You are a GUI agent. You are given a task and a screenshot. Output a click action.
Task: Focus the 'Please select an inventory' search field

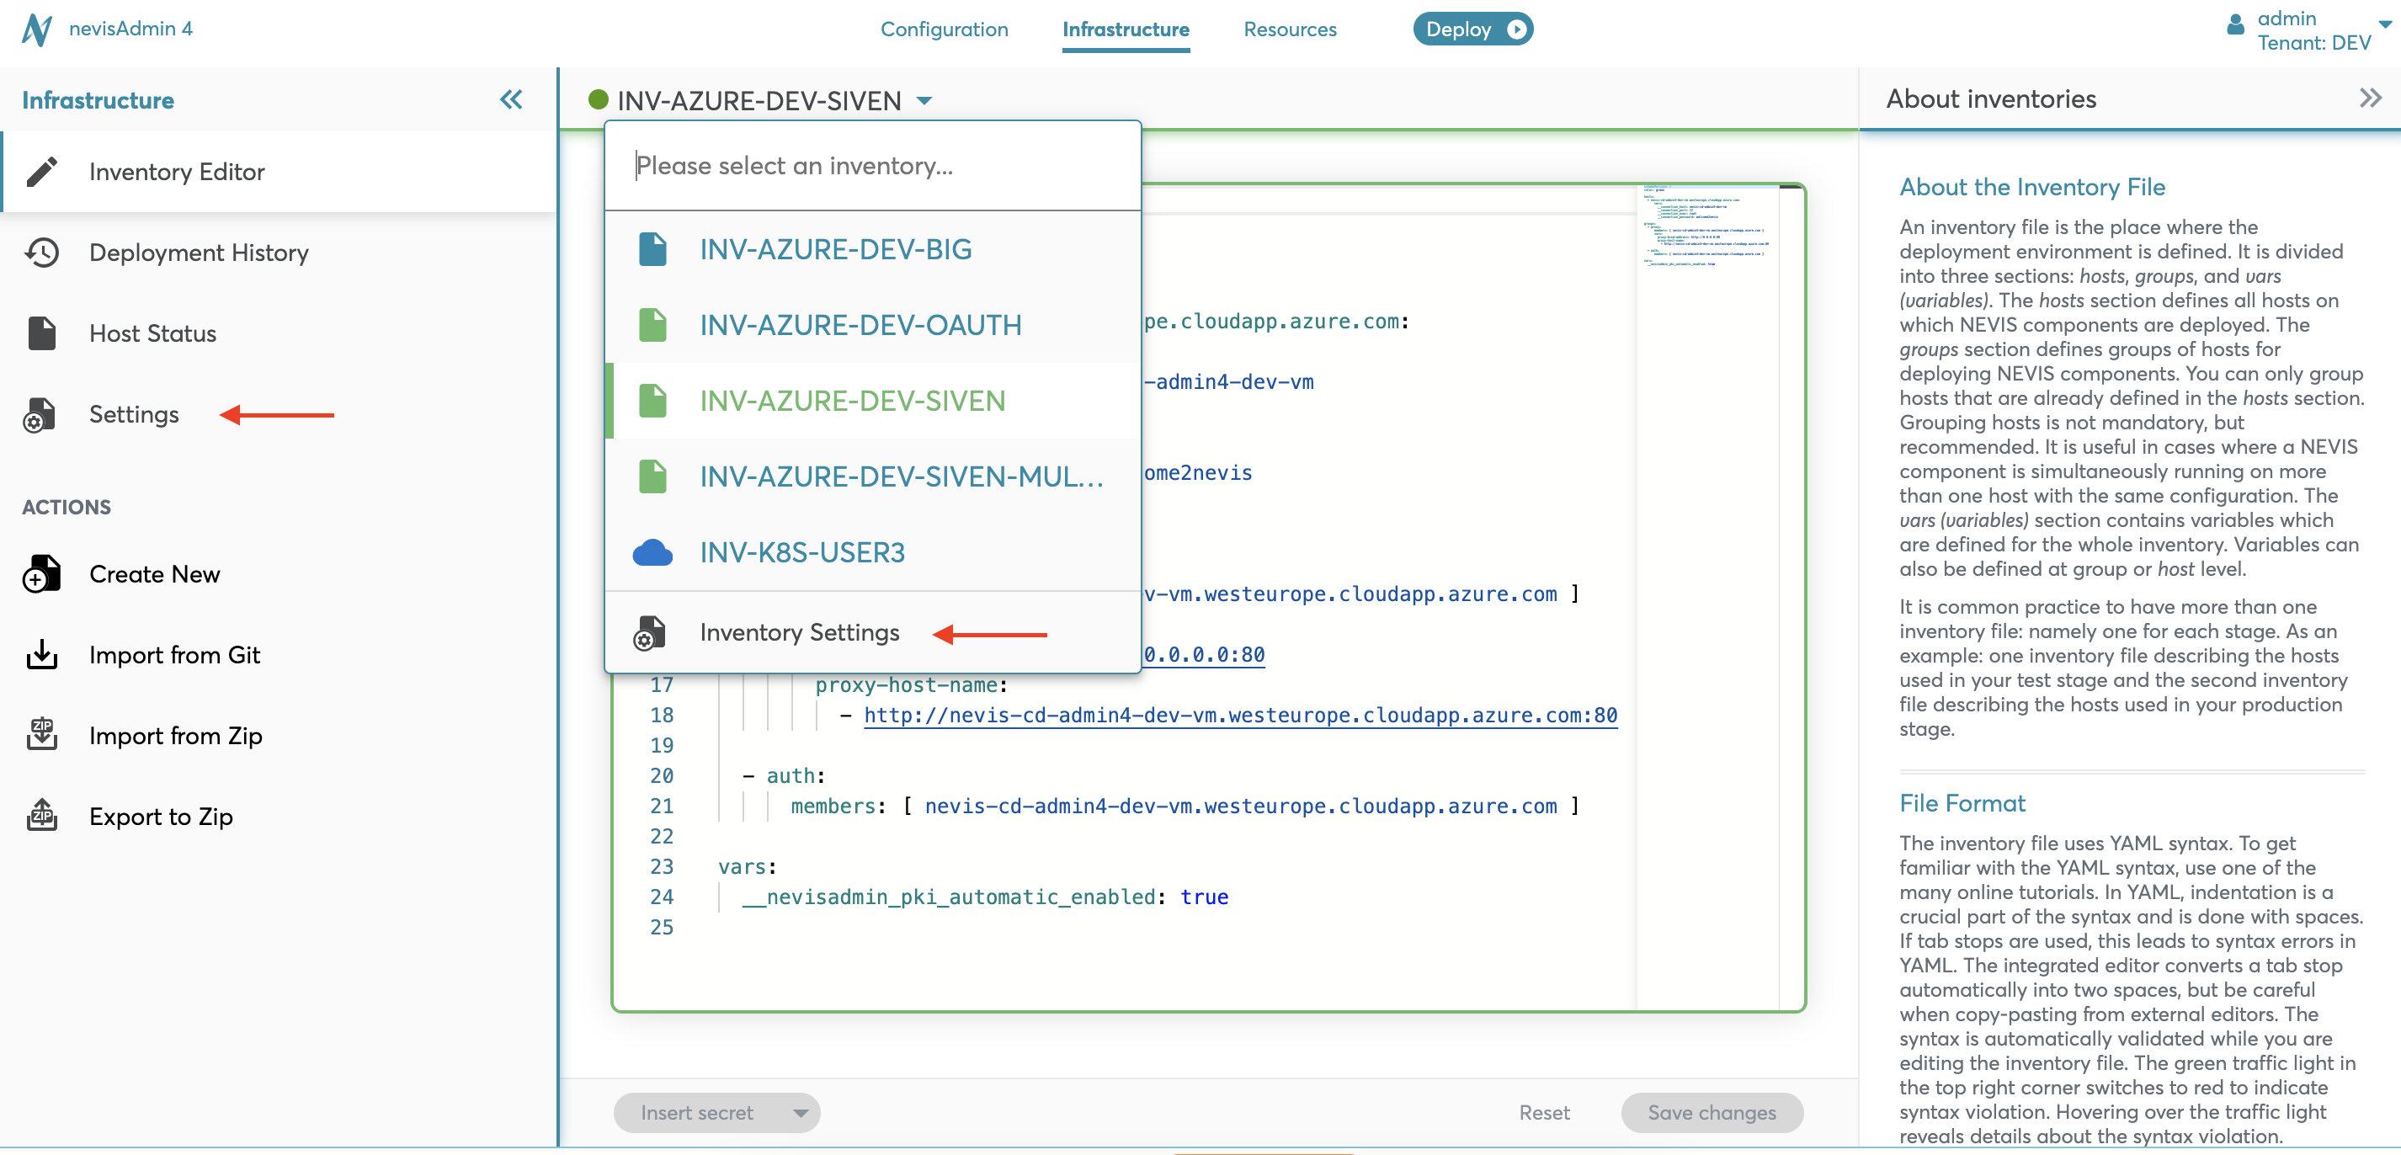[872, 166]
